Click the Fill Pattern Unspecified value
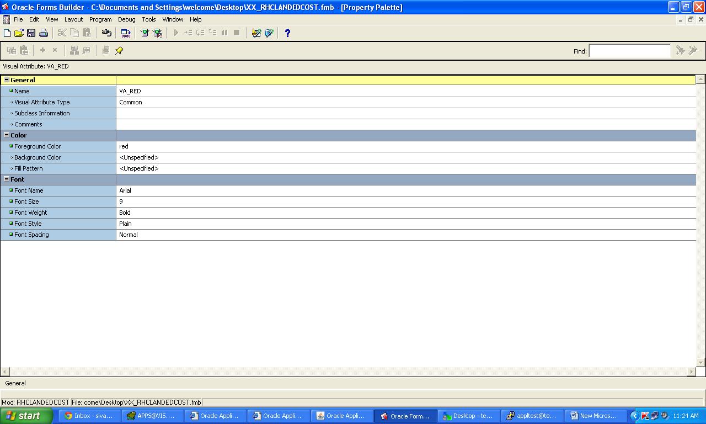Screen dimensions: 706x424 [139, 168]
